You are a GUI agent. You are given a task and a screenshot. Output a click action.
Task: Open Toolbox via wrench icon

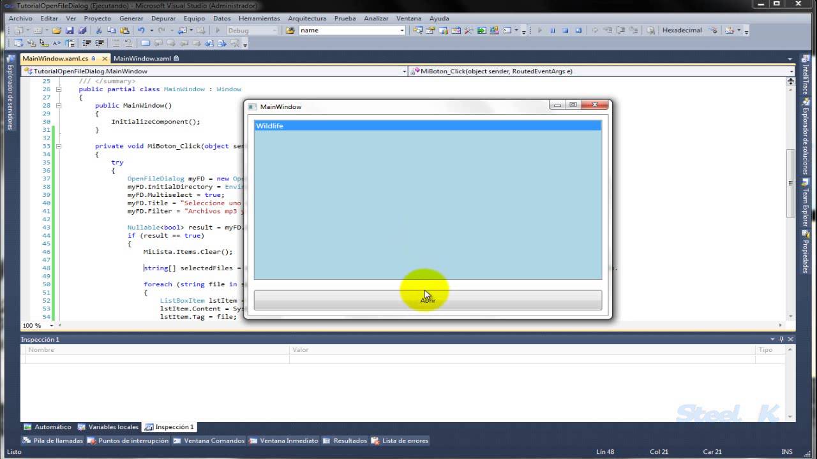pyautogui.click(x=468, y=30)
